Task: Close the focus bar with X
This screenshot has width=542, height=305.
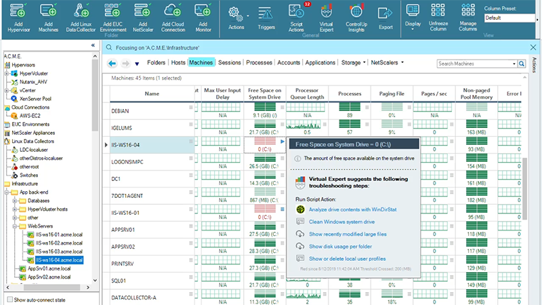Action: point(533,47)
